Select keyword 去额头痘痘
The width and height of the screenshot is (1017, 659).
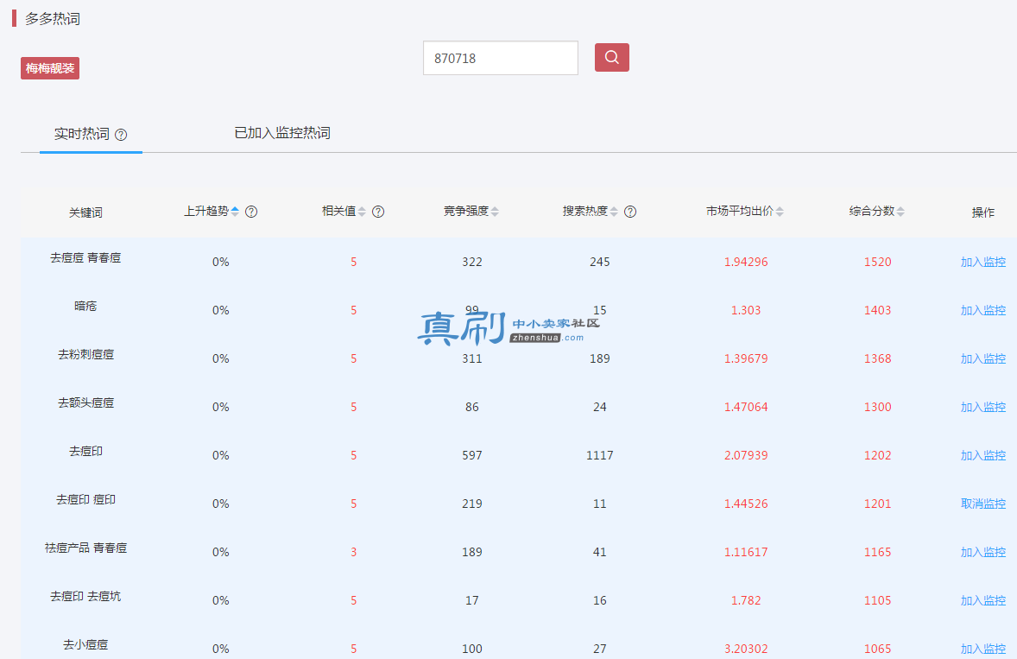[x=85, y=402]
